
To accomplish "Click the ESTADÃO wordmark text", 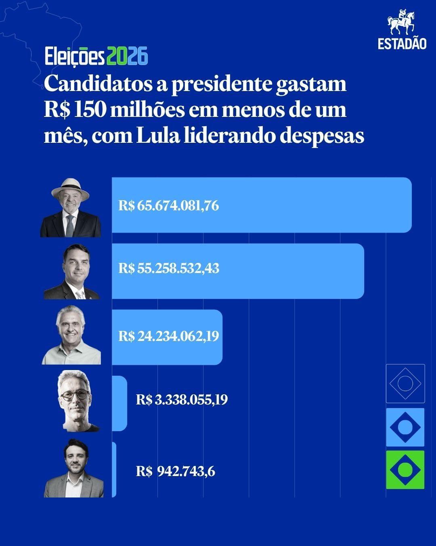I will (x=402, y=44).
